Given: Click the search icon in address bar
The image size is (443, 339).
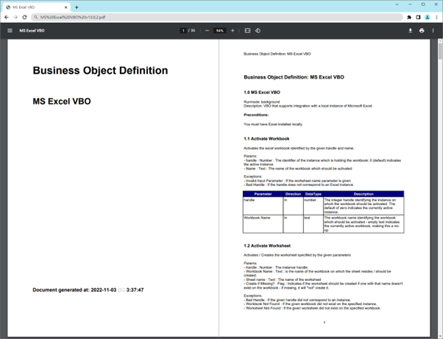Looking at the screenshot, I should pos(35,17).
